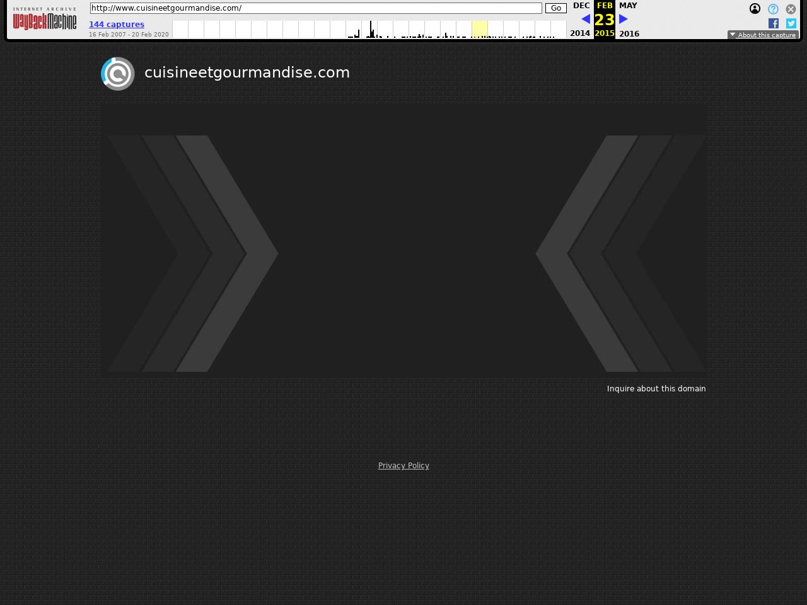Open the user account icon
807x605 pixels.
coord(755,9)
